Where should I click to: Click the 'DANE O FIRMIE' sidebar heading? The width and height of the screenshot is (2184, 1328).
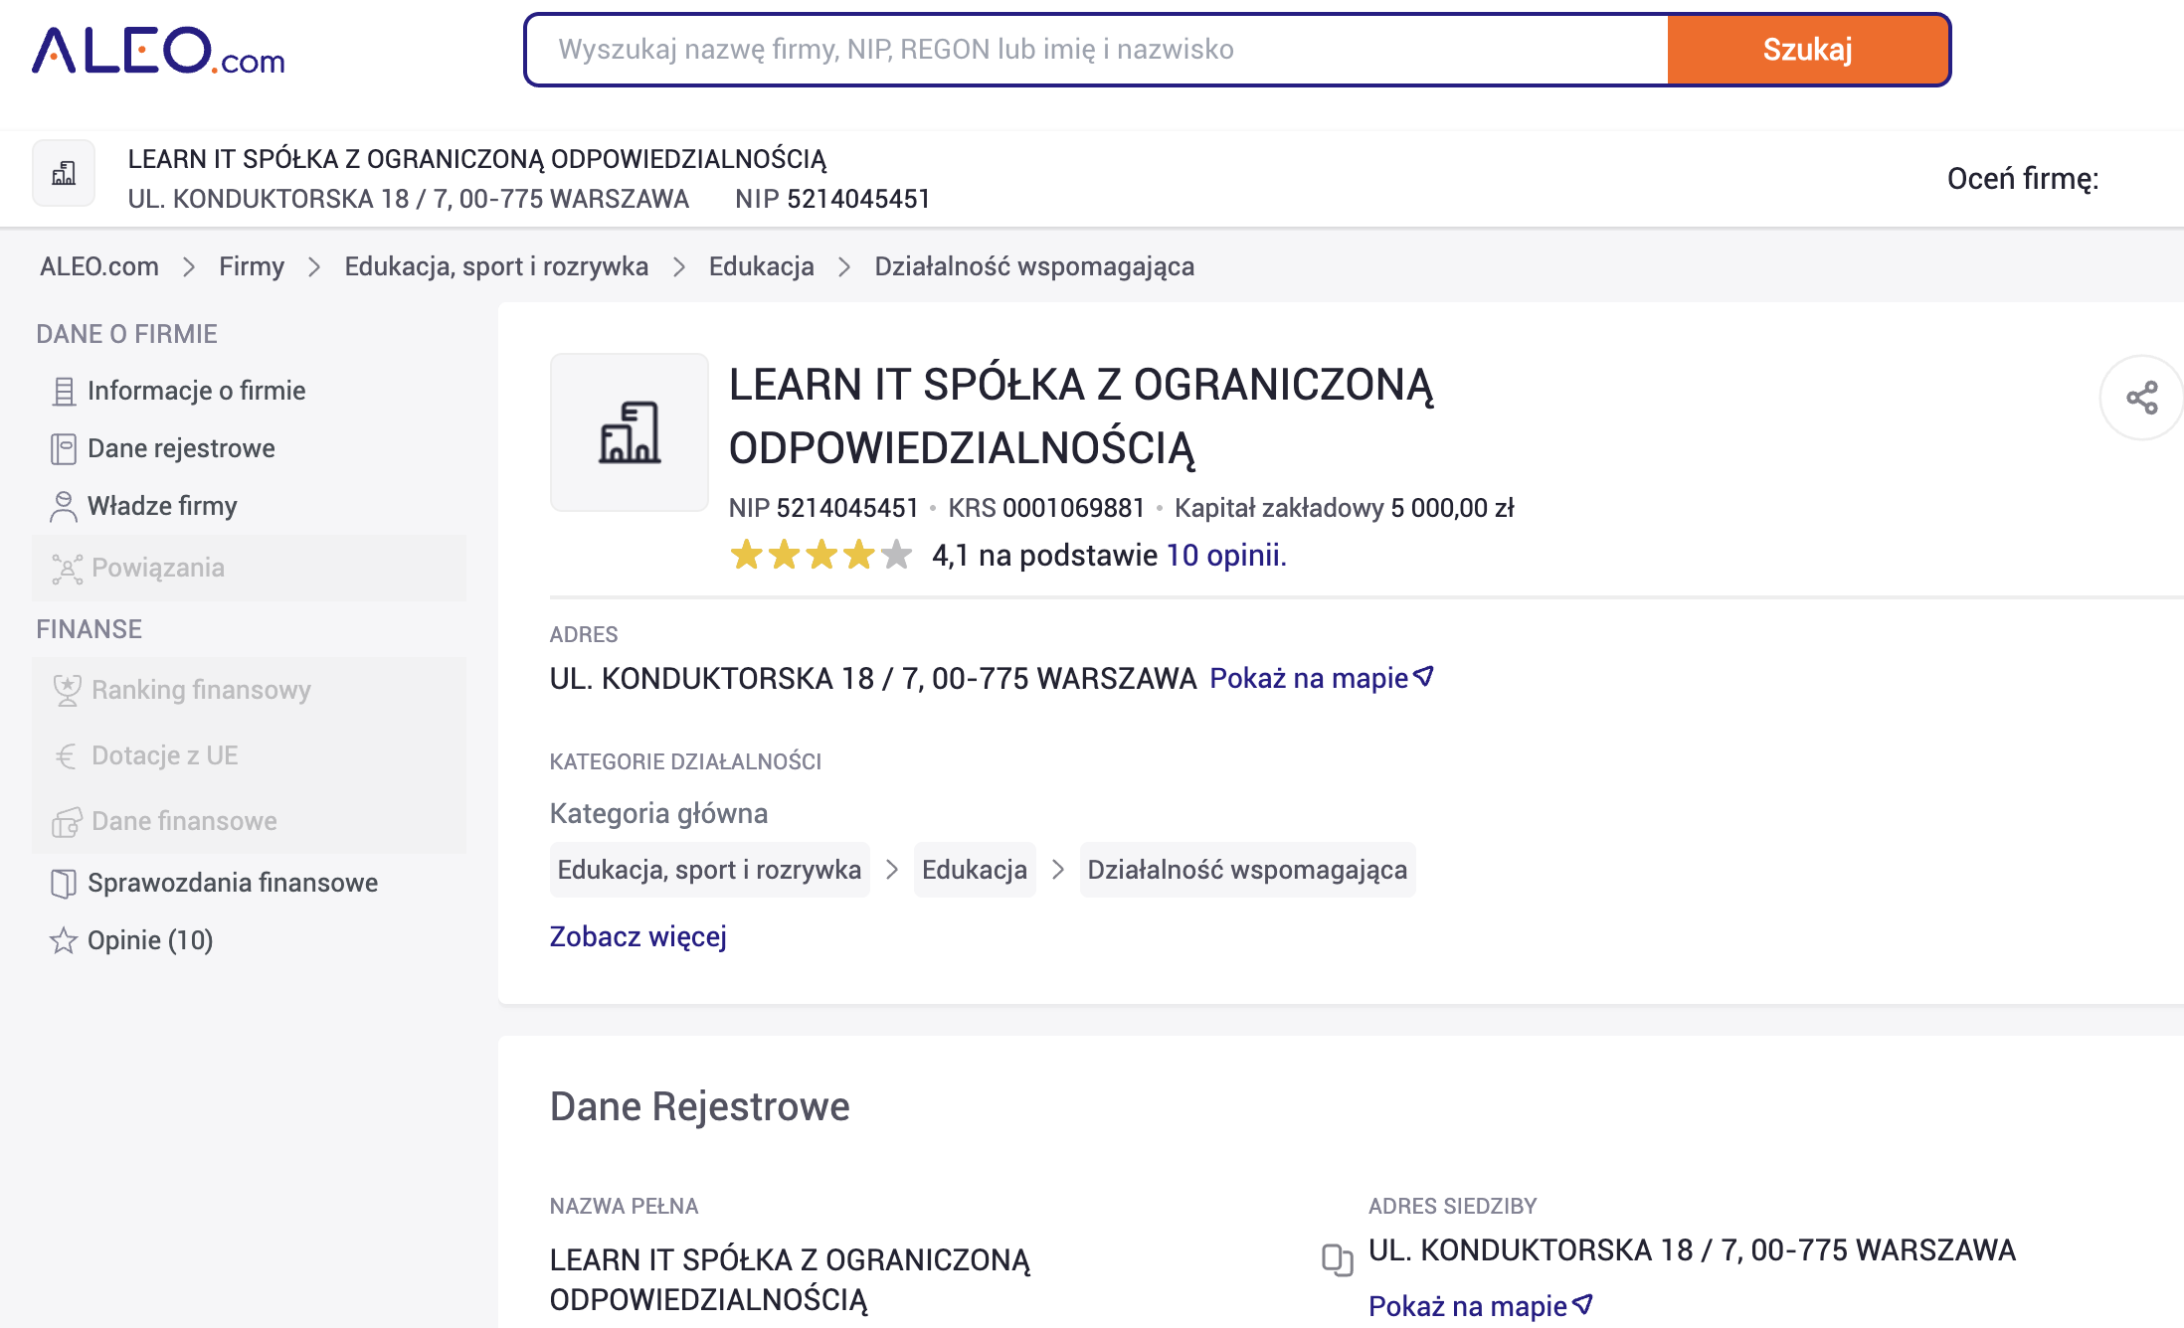point(126,334)
